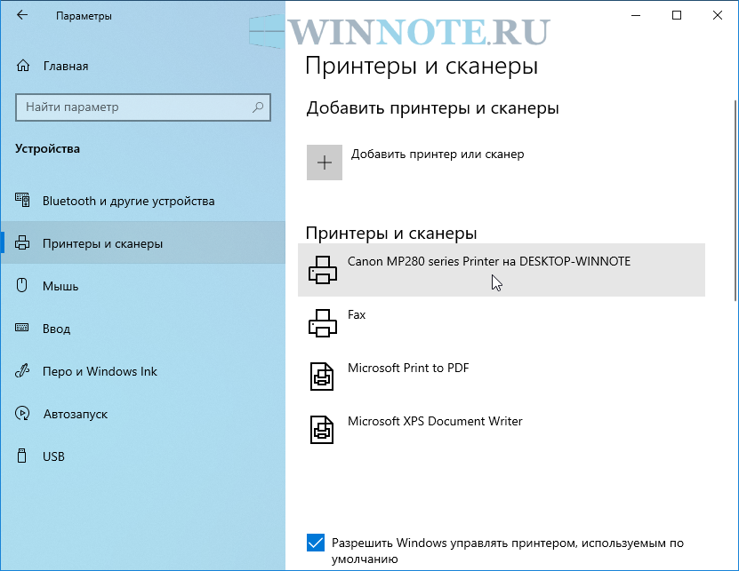Open the Мышь settings page
739x571 pixels.
point(60,286)
